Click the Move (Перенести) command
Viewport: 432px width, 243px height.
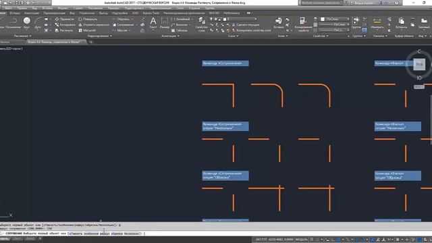click(x=64, y=20)
